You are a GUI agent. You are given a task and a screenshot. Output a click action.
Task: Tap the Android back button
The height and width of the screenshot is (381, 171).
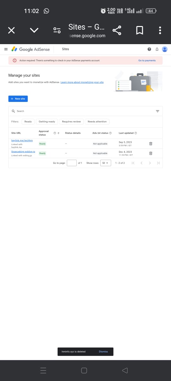click(125, 371)
